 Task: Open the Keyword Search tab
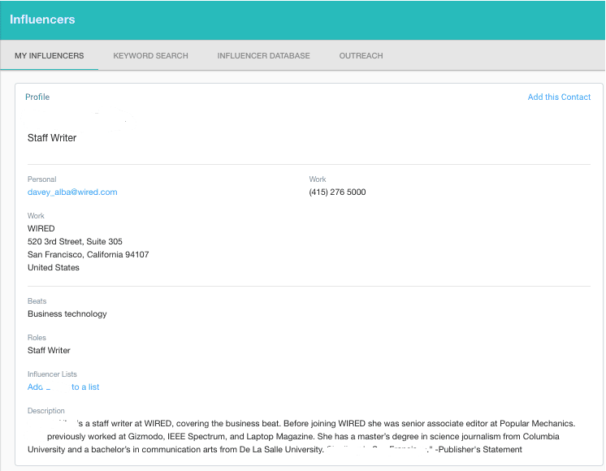point(150,56)
